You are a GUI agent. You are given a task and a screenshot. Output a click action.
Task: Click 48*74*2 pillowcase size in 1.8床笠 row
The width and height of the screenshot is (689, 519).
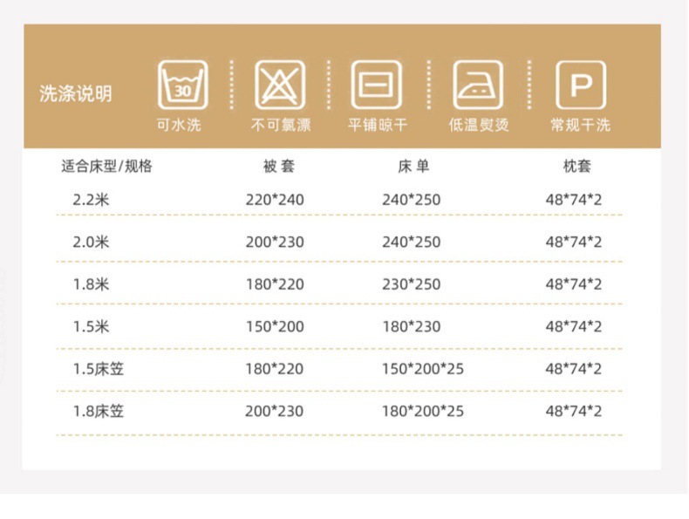tap(573, 412)
